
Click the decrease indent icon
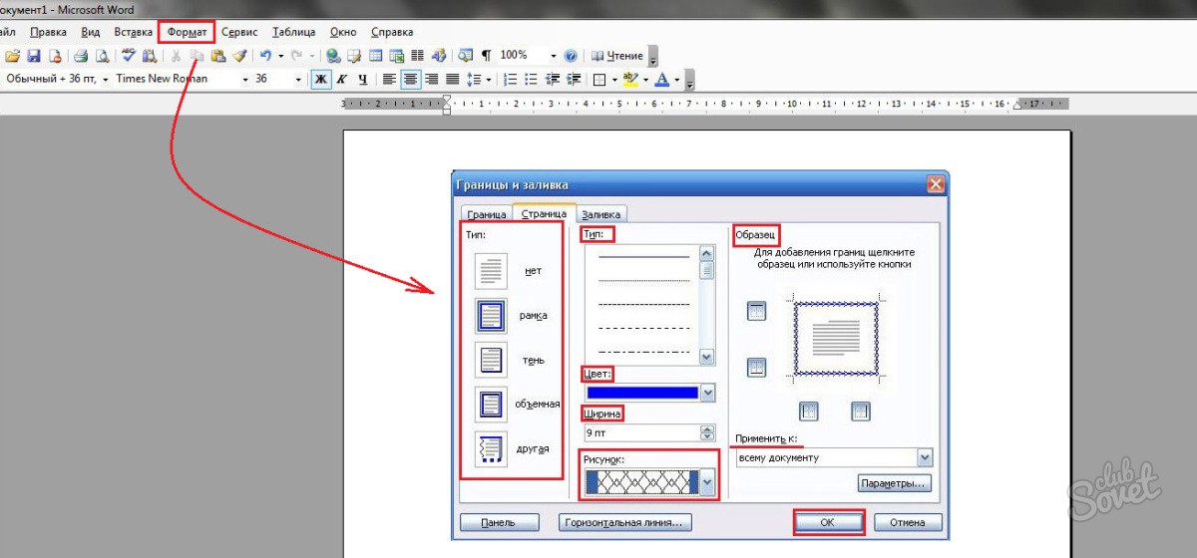(x=552, y=79)
